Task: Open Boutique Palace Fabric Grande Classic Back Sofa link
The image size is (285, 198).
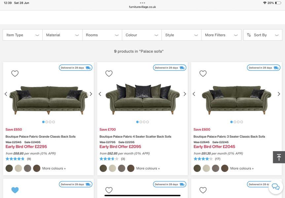Action: (40, 137)
